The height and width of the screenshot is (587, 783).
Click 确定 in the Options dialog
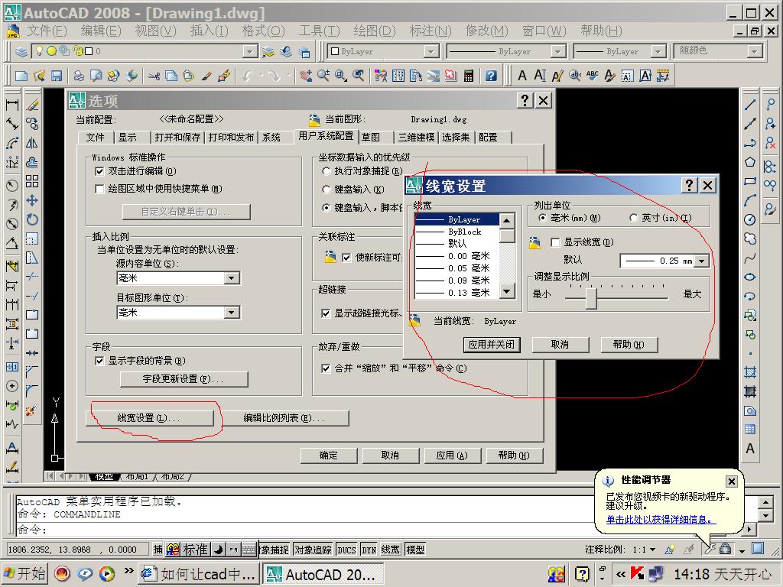pos(329,456)
